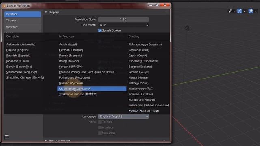The image size is (260, 146).
Task: Choose Catalan (Català) language
Action: click(x=139, y=50)
